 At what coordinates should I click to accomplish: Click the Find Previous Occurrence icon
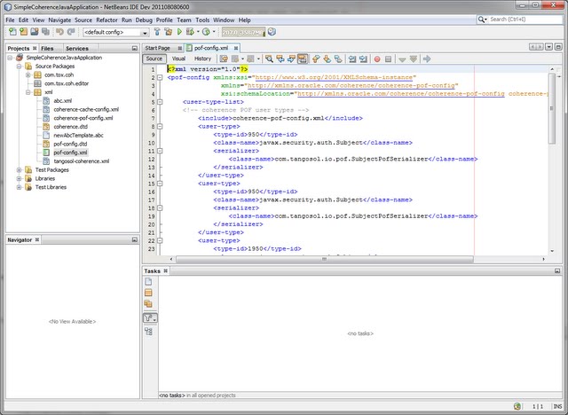pyautogui.click(x=280, y=59)
